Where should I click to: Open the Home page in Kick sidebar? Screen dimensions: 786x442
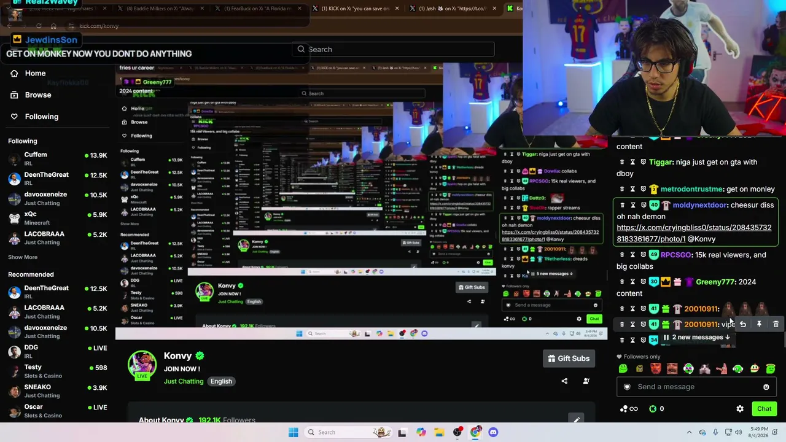click(35, 73)
